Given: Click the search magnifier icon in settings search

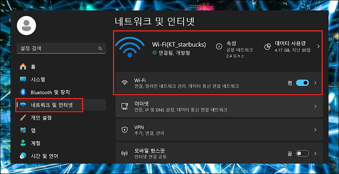Looking at the screenshot, I should tap(100, 49).
